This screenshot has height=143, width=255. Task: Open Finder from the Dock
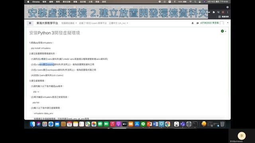click(32, 124)
